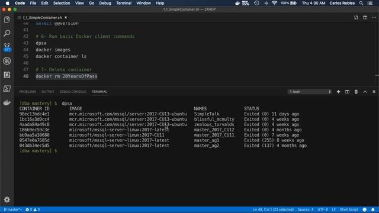Open the Wi-Fi menu in menu bar
This screenshot has width=379, height=213.
pos(274,3)
